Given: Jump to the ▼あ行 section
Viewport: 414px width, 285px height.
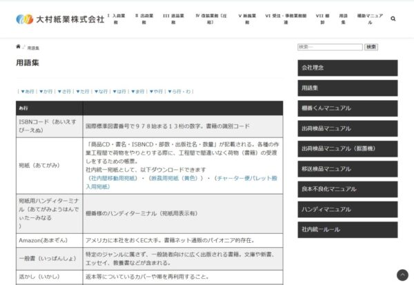Looking at the screenshot, I should coord(27,91).
